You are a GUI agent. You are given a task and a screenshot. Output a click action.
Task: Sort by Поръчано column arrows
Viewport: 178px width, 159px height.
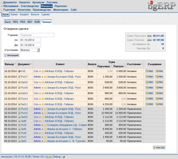click(x=111, y=66)
